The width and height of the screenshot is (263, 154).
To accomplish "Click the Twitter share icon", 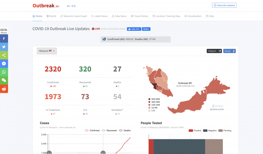I will point(4,47).
